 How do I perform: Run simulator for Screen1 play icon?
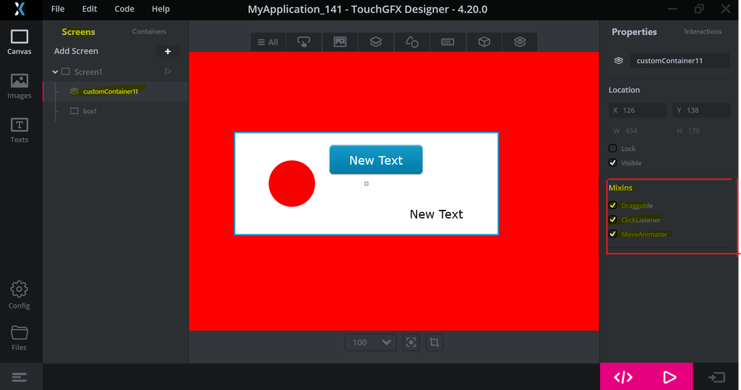click(168, 72)
